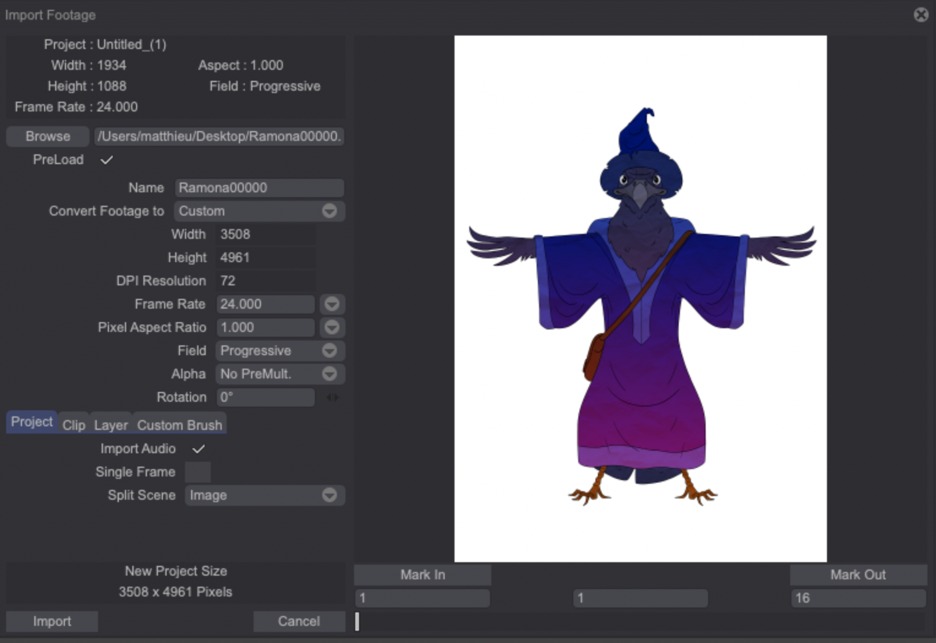Viewport: 936px width, 643px height.
Task: Close the Import Footage dialog
Action: point(921,15)
